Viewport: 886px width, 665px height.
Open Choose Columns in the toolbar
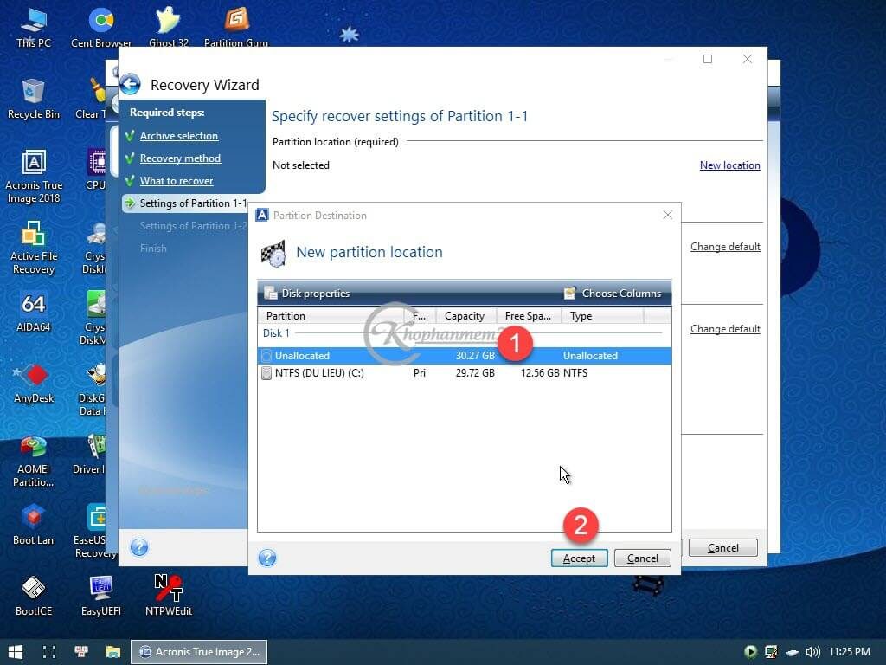(613, 294)
